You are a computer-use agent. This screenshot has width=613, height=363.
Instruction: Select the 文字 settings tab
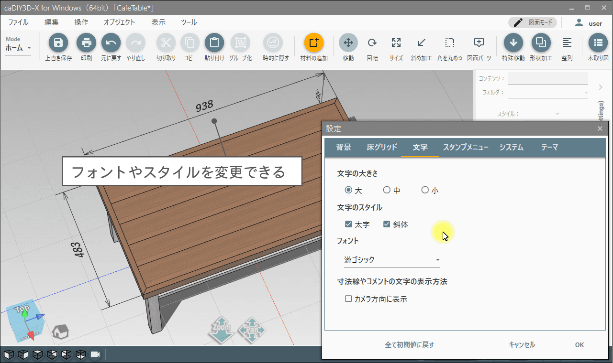(420, 147)
